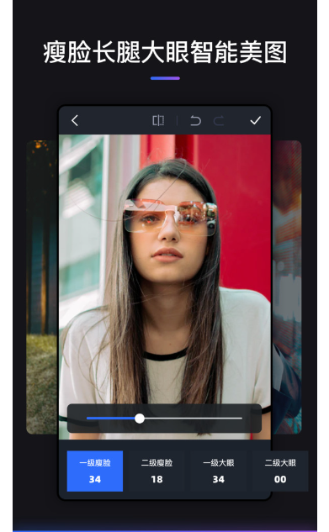
Task: Tap the woman's sunglasses in the photo
Action: tap(171, 217)
